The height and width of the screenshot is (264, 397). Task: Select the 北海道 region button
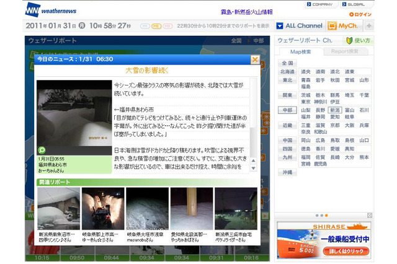pos(287,72)
